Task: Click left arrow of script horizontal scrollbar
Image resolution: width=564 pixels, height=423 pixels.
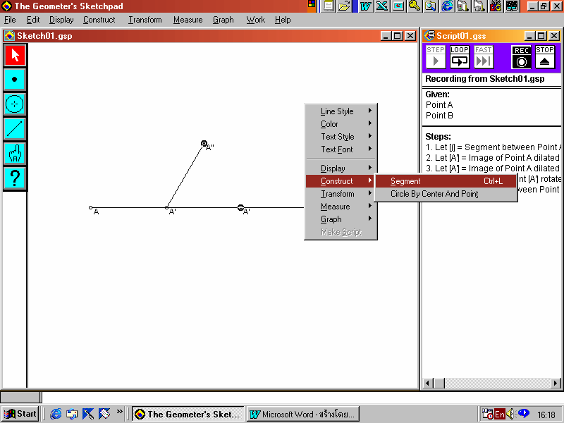Action: point(427,383)
